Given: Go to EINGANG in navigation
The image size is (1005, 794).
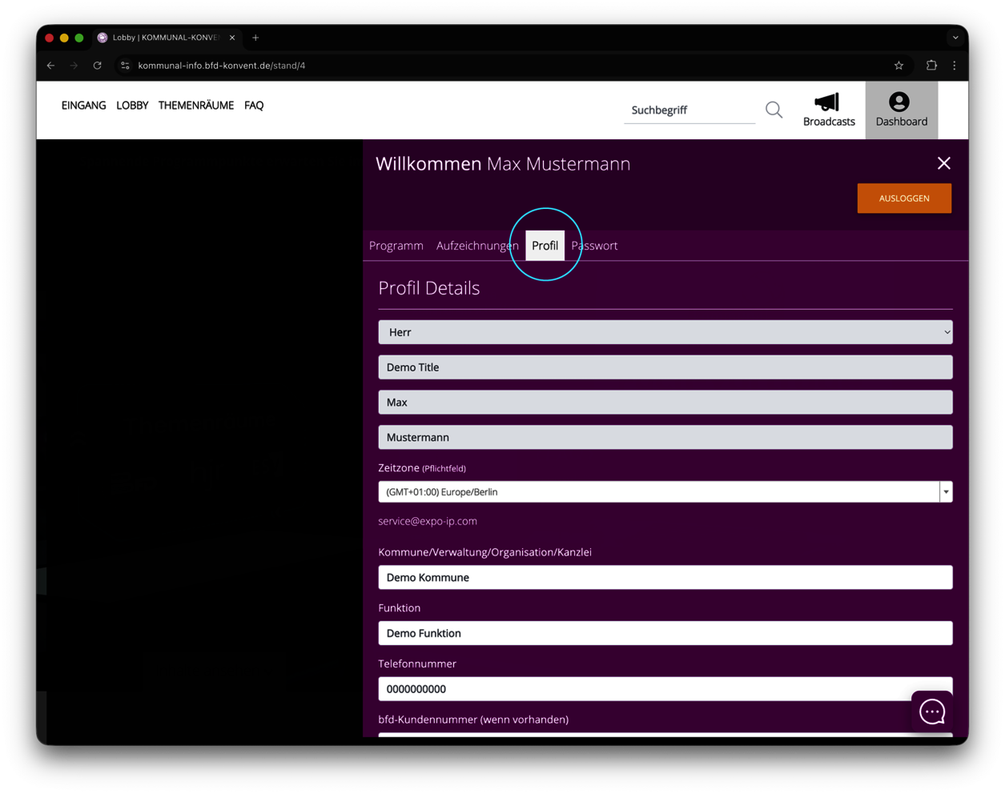Looking at the screenshot, I should (x=83, y=106).
